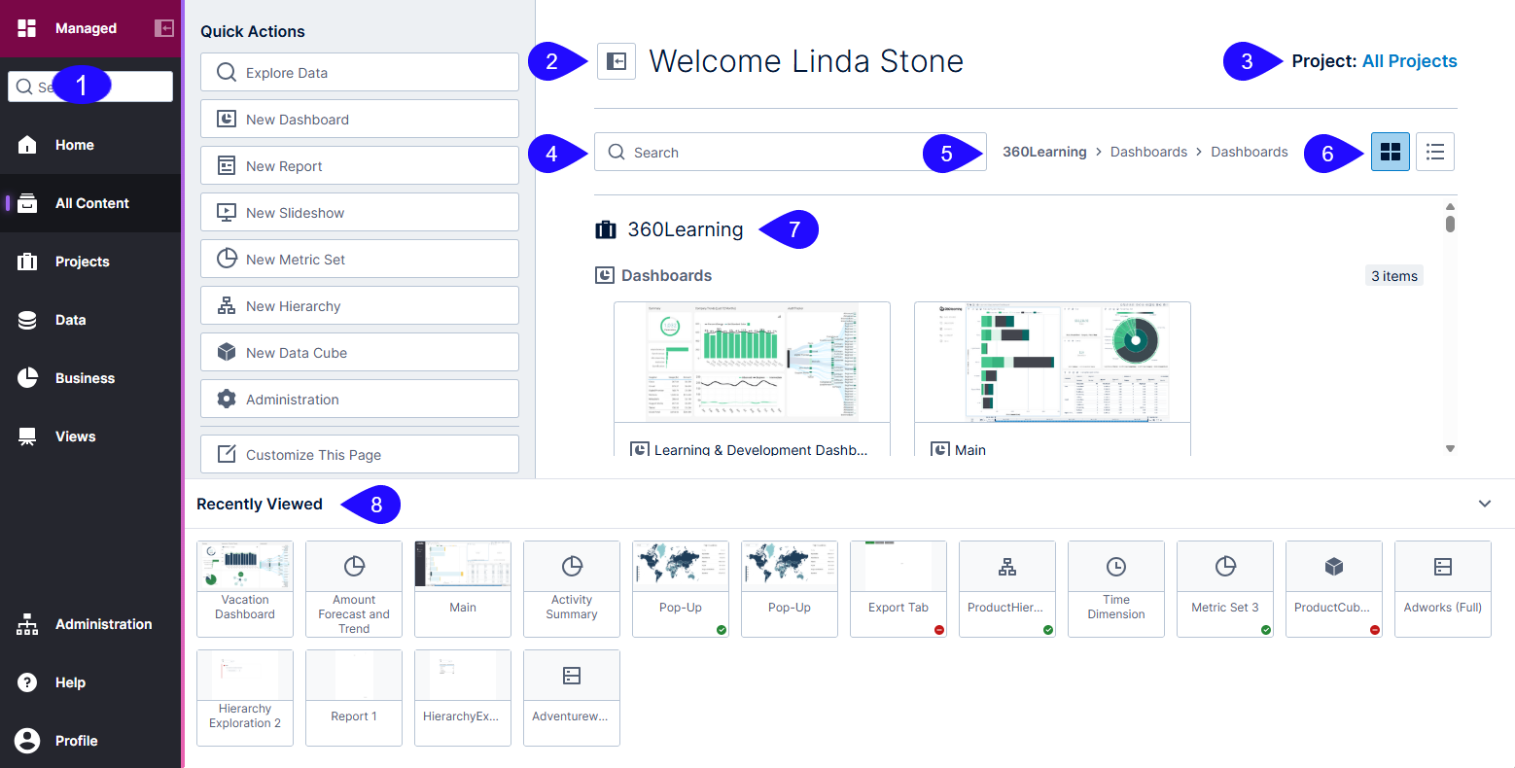Open the Business section in the sidebar
This screenshot has width=1515, height=768.
tap(83, 377)
